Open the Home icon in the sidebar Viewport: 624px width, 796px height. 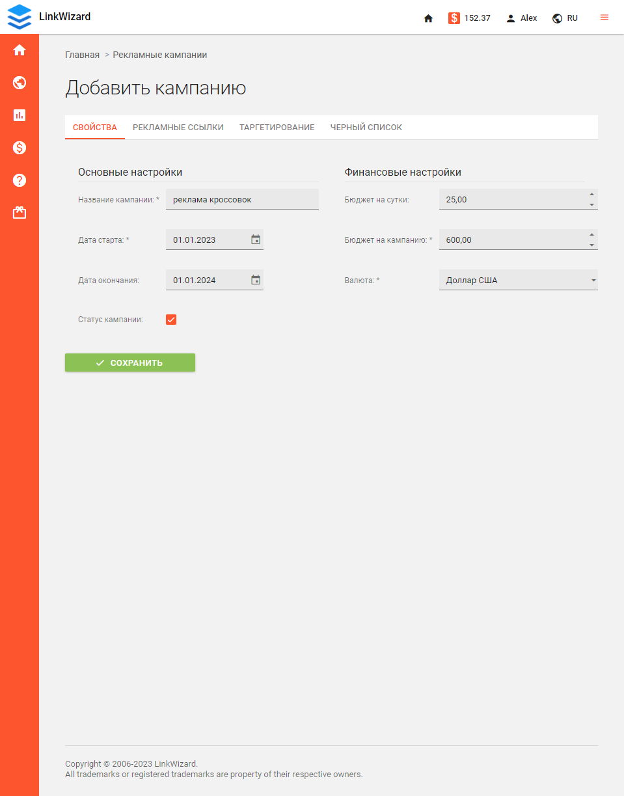coord(19,49)
